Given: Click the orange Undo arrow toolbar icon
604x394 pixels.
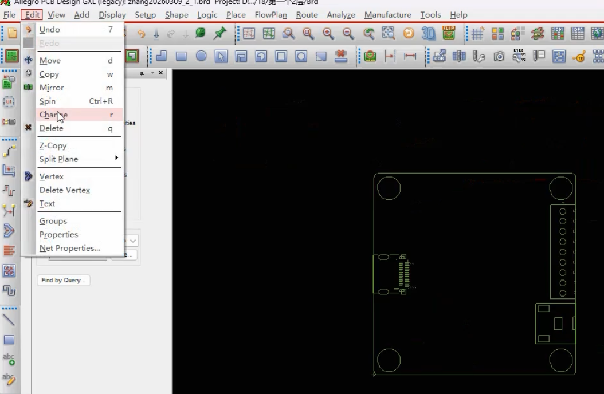Looking at the screenshot, I should point(141,34).
